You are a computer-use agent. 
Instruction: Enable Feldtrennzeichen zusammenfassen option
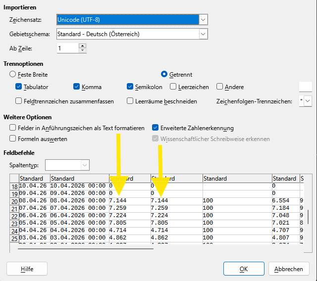pyautogui.click(x=19, y=101)
